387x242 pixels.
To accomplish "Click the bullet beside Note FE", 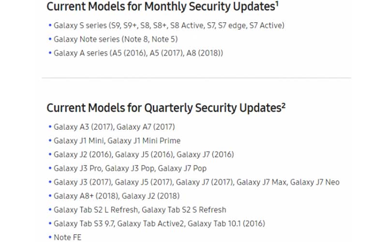I will point(50,237).
